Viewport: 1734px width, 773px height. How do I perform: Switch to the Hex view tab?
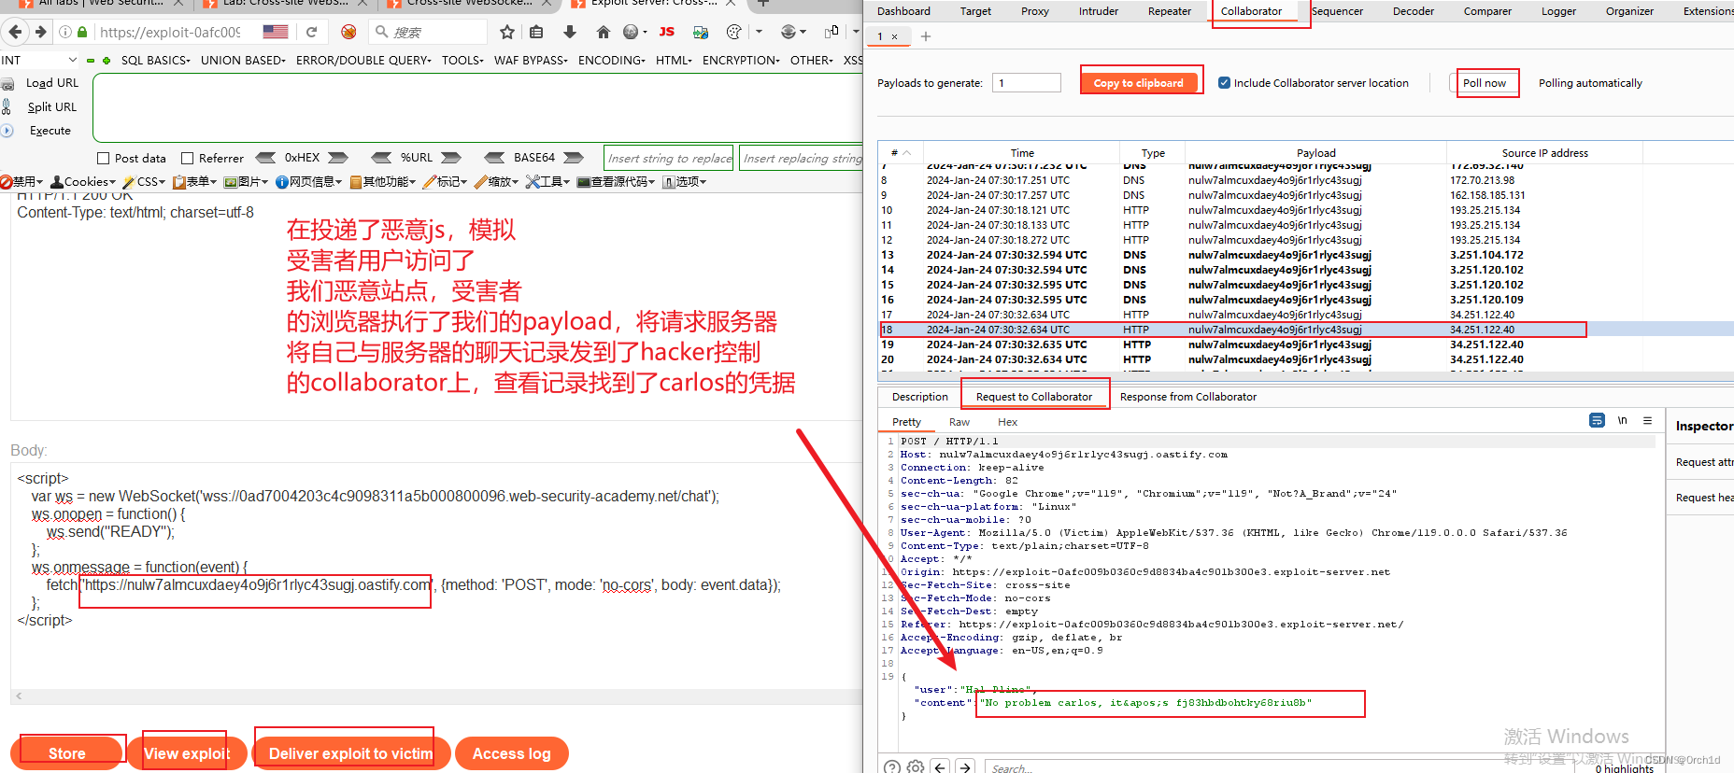click(x=1007, y=422)
